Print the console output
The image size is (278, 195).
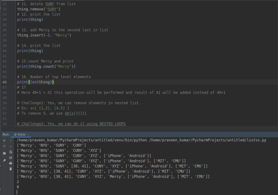point(11,163)
